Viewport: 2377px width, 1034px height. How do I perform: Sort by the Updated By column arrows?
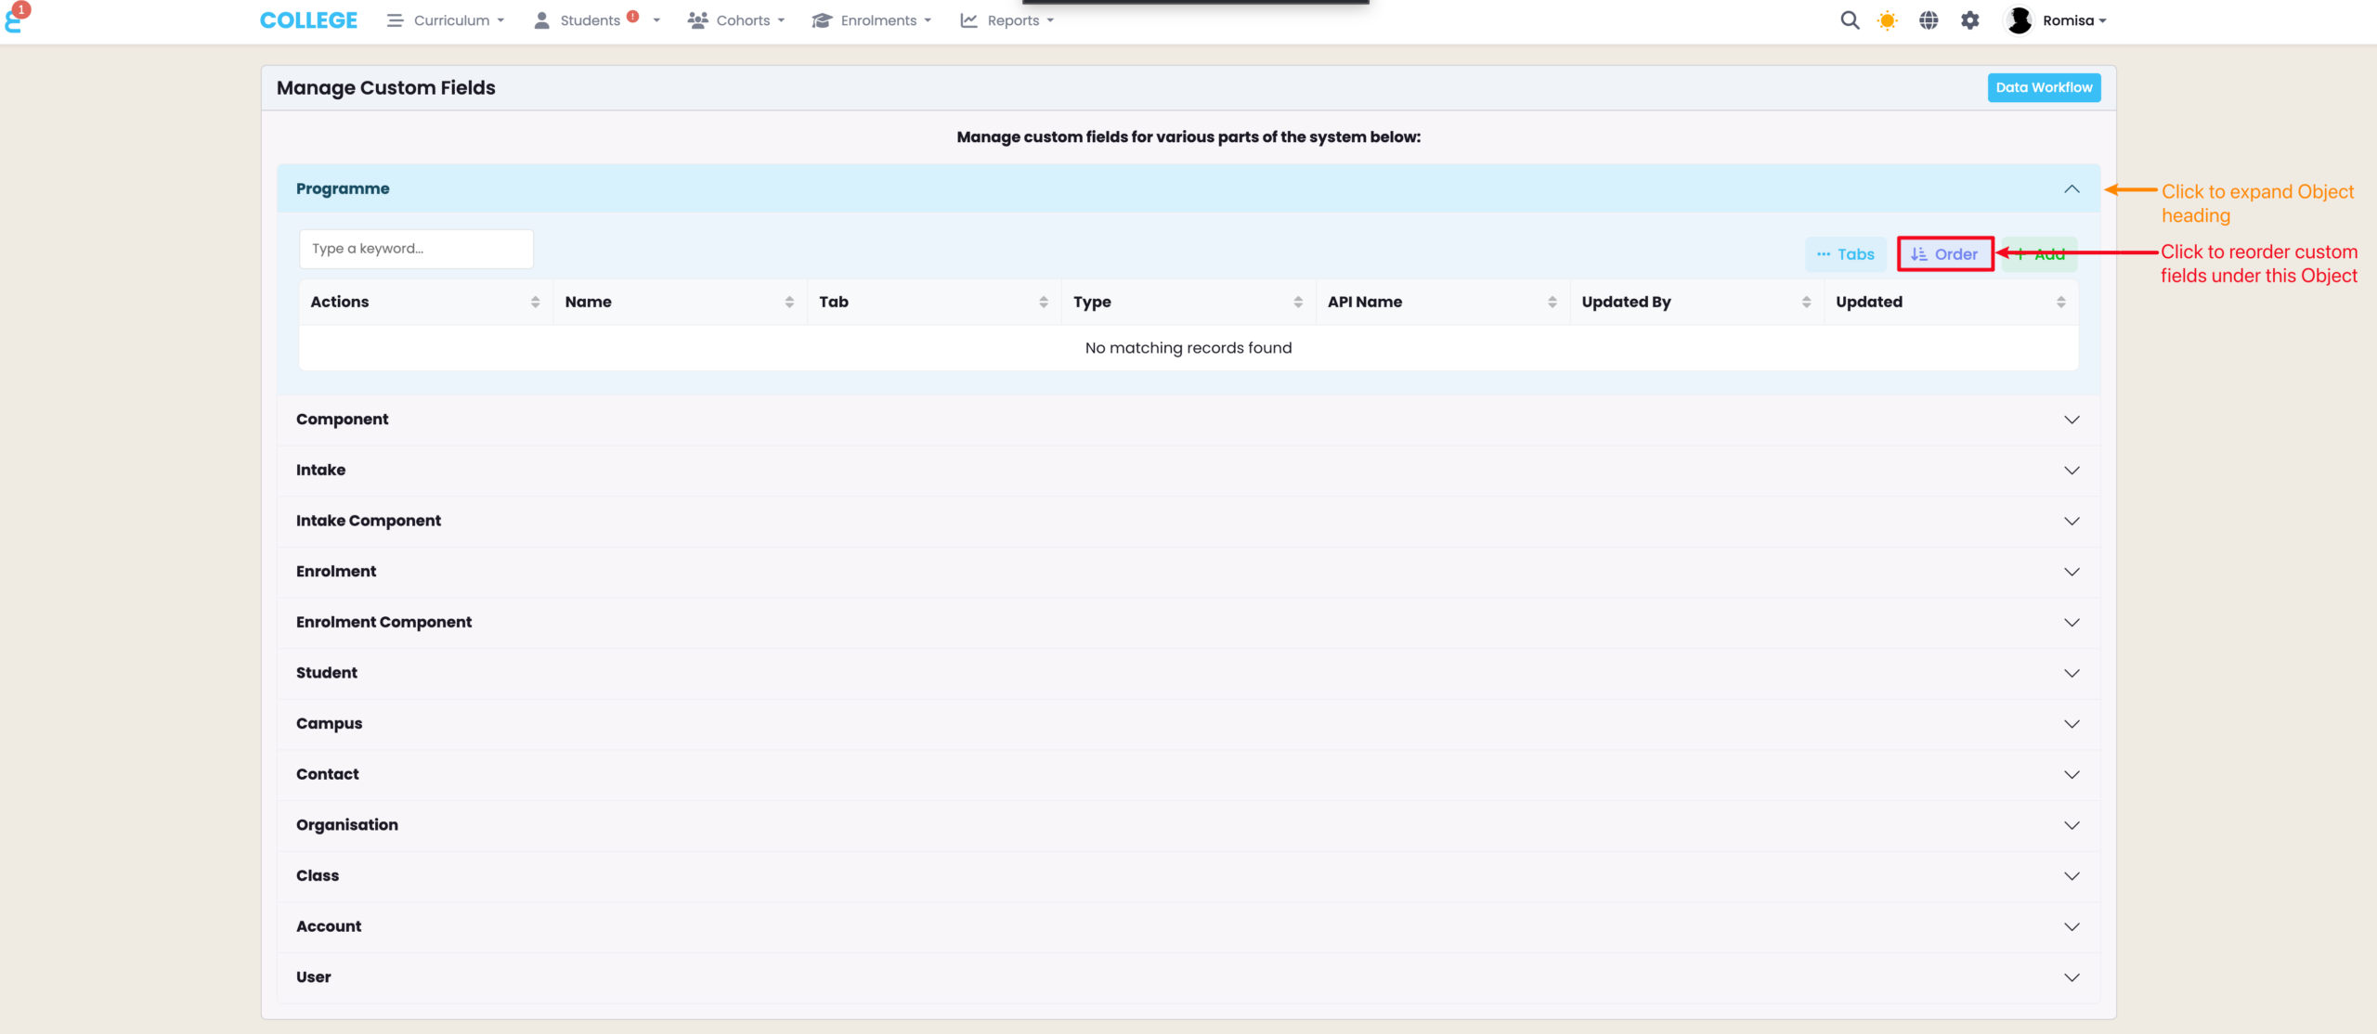[1806, 302]
